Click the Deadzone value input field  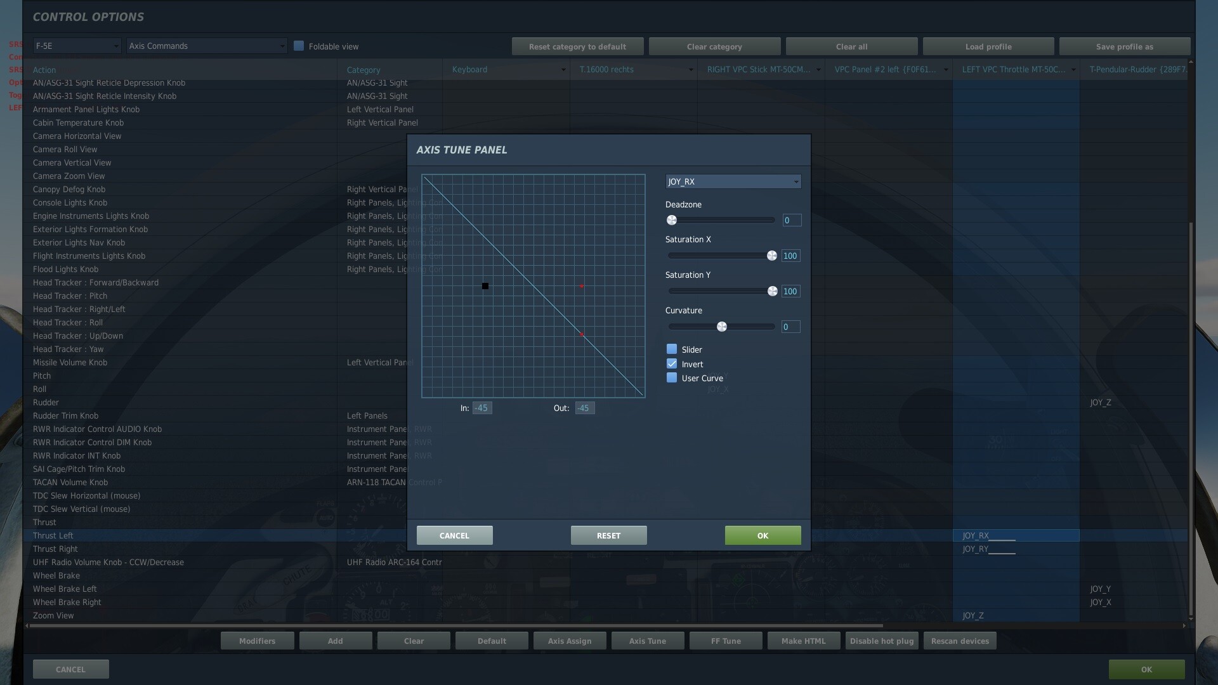[x=791, y=220]
